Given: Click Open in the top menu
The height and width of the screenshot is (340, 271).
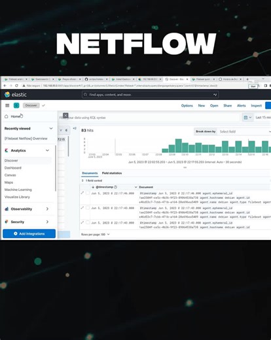Looking at the screenshot, I should [x=214, y=105].
